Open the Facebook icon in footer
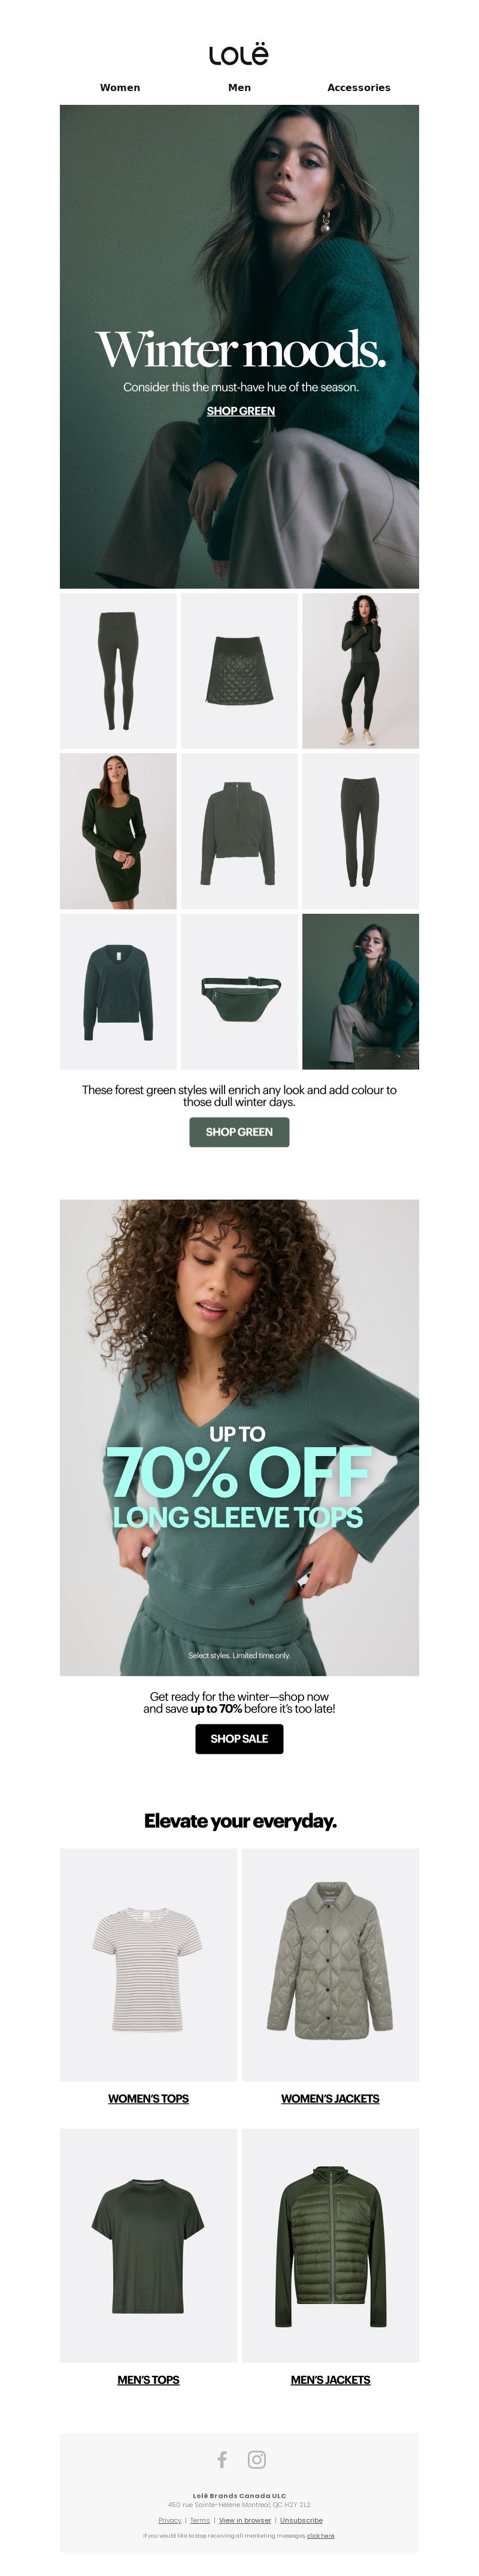 pyautogui.click(x=222, y=2458)
